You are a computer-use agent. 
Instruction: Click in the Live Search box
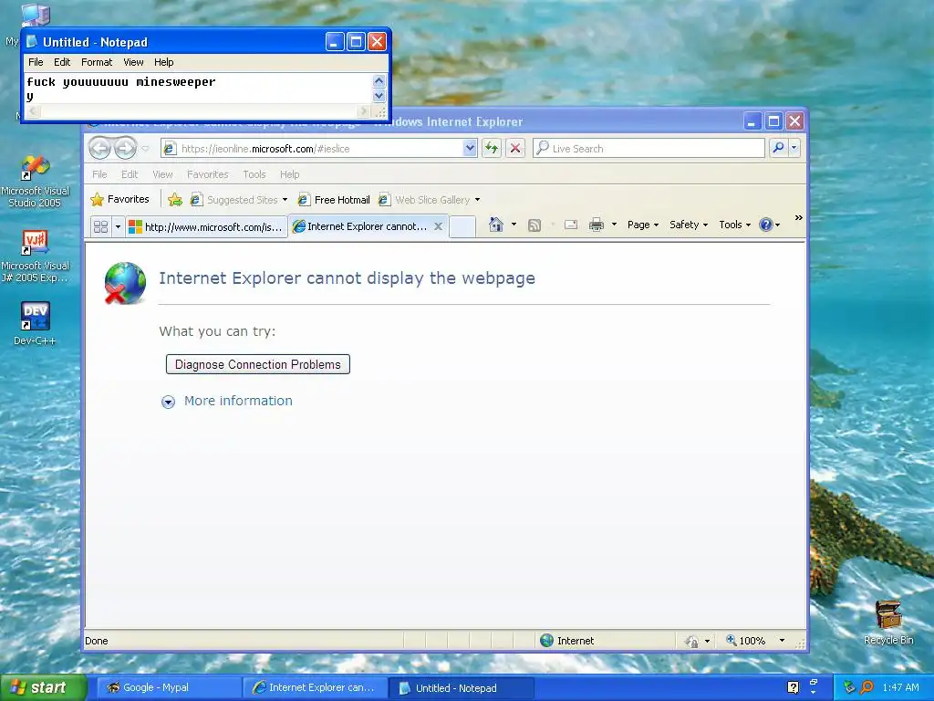click(x=649, y=149)
